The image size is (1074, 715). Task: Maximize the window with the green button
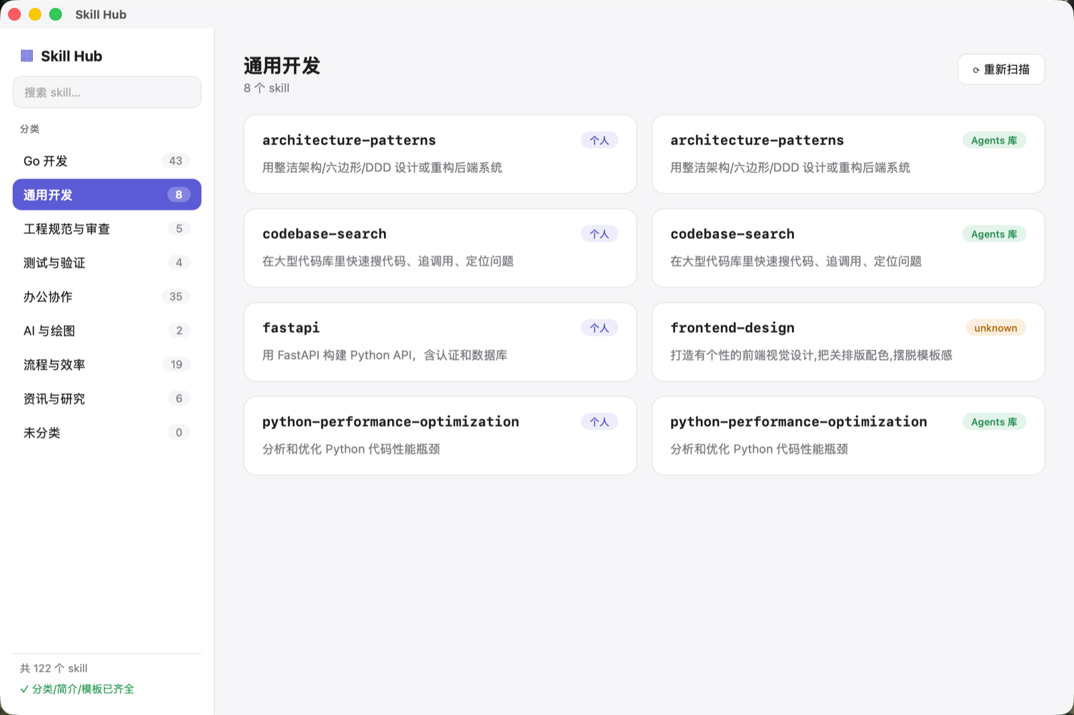tap(56, 14)
